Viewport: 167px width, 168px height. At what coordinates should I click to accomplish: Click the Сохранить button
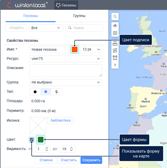[x=91, y=160]
